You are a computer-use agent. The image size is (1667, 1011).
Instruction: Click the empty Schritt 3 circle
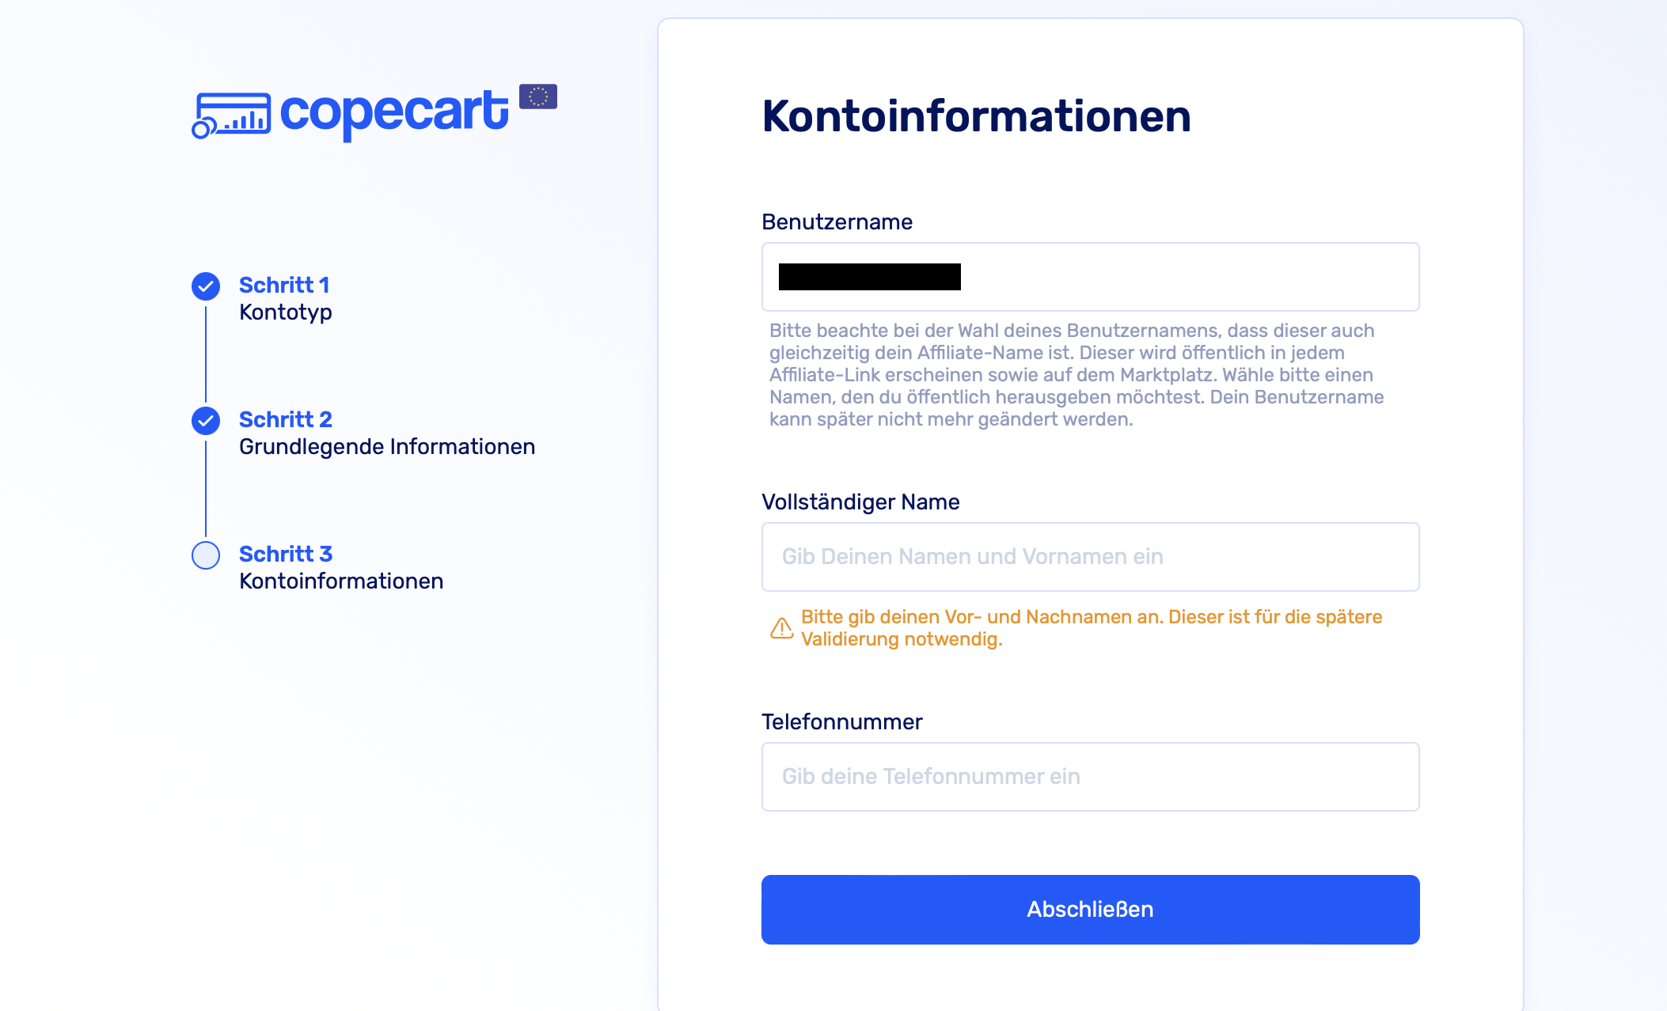[206, 555]
